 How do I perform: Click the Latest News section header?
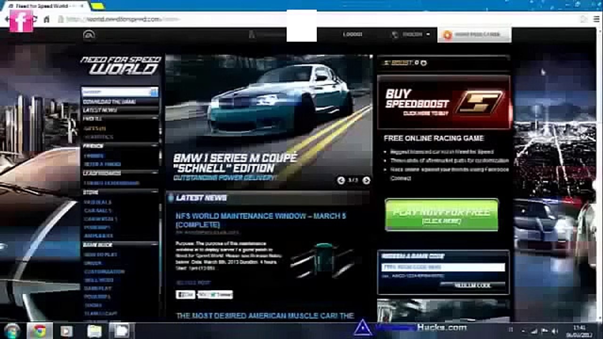(x=268, y=198)
